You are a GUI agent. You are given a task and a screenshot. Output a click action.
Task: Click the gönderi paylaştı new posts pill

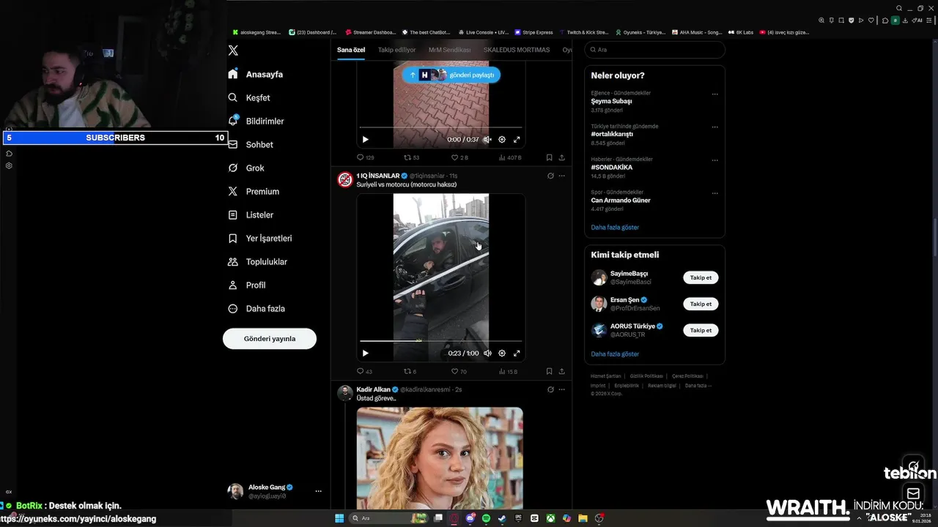pos(451,75)
